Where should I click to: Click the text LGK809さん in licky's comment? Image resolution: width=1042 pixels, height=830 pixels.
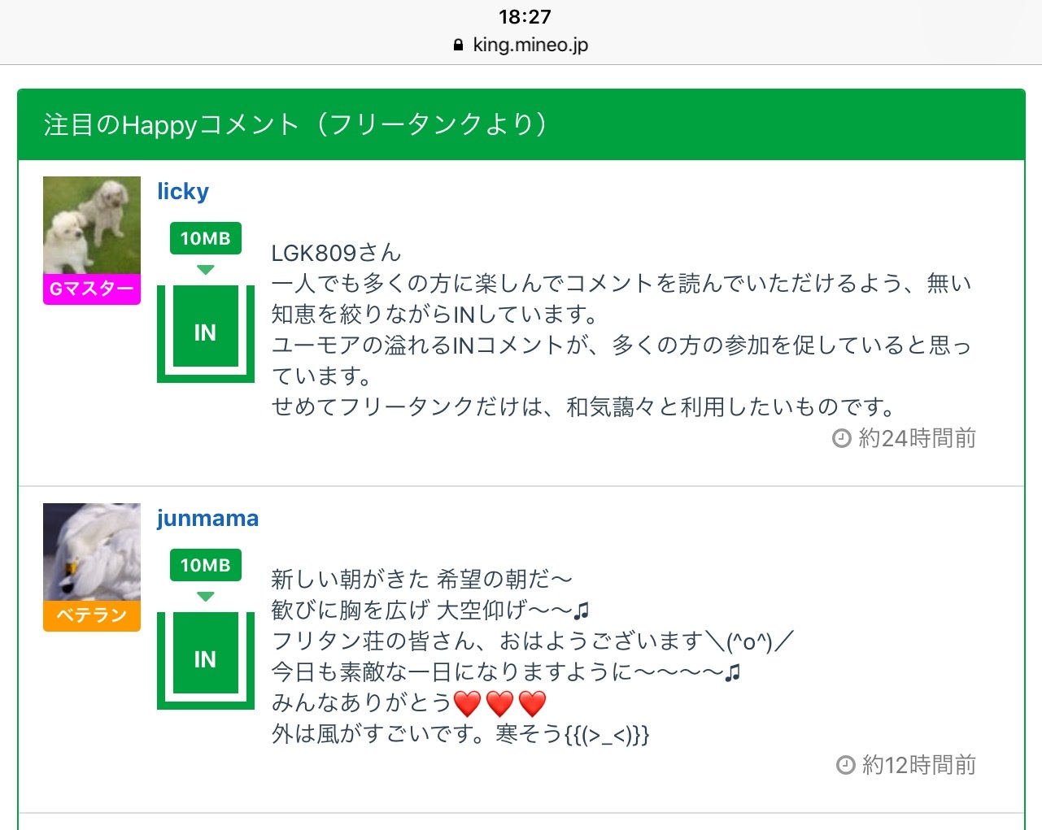click(337, 253)
